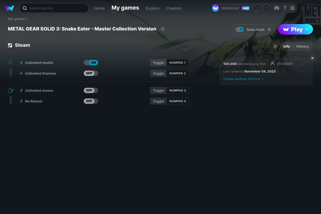The width and height of the screenshot is (321, 214).
Task: Click the WeModder username
Action: [231, 8]
